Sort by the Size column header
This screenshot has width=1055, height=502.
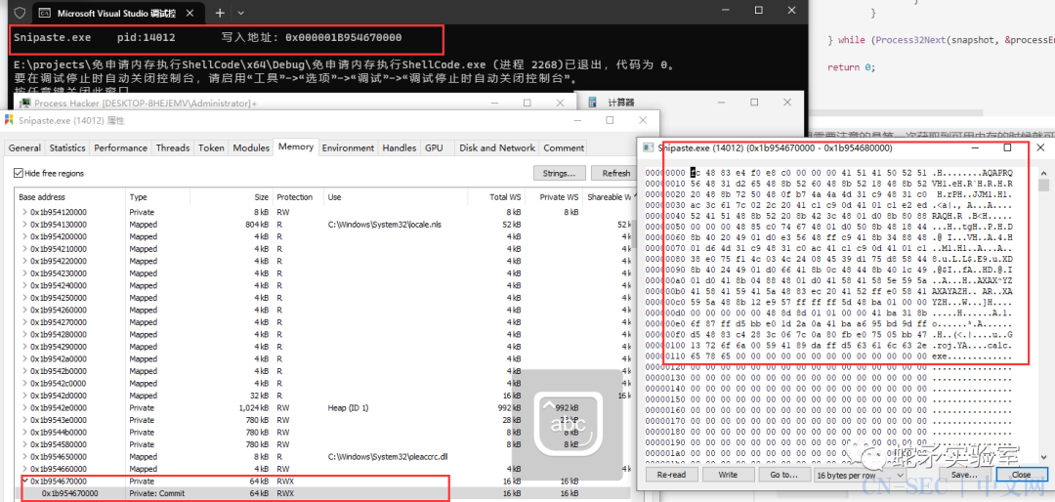[x=232, y=197]
